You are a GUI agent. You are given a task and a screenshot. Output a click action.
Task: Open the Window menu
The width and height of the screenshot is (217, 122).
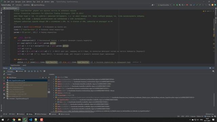[x=47, y=2]
